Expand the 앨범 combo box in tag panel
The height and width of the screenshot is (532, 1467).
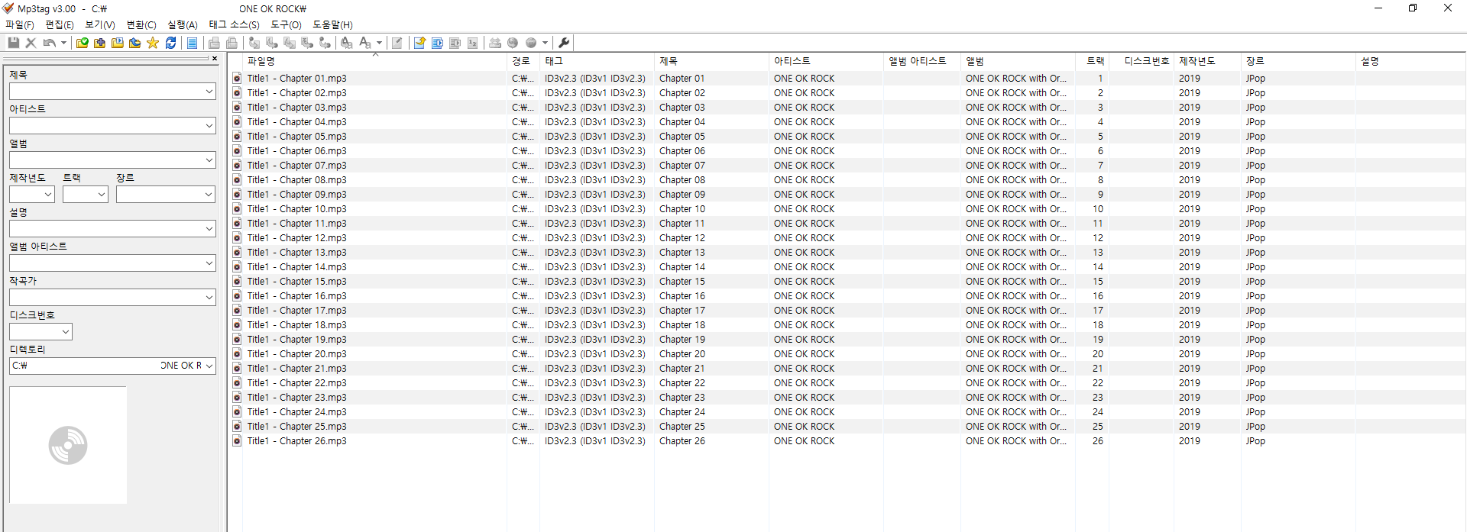tap(209, 160)
